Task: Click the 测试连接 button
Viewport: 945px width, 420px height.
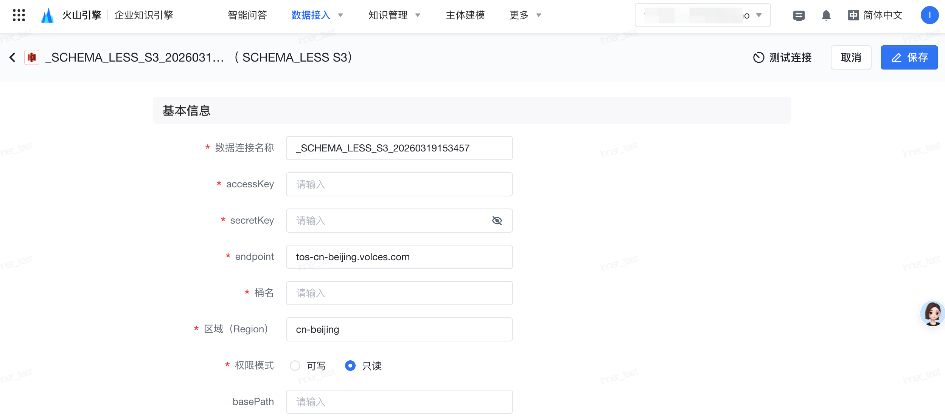Action: (x=782, y=57)
